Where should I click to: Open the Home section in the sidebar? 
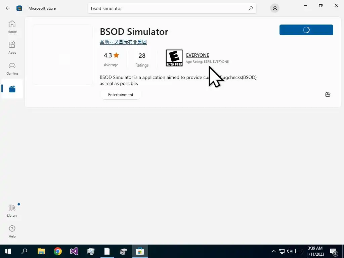12,27
